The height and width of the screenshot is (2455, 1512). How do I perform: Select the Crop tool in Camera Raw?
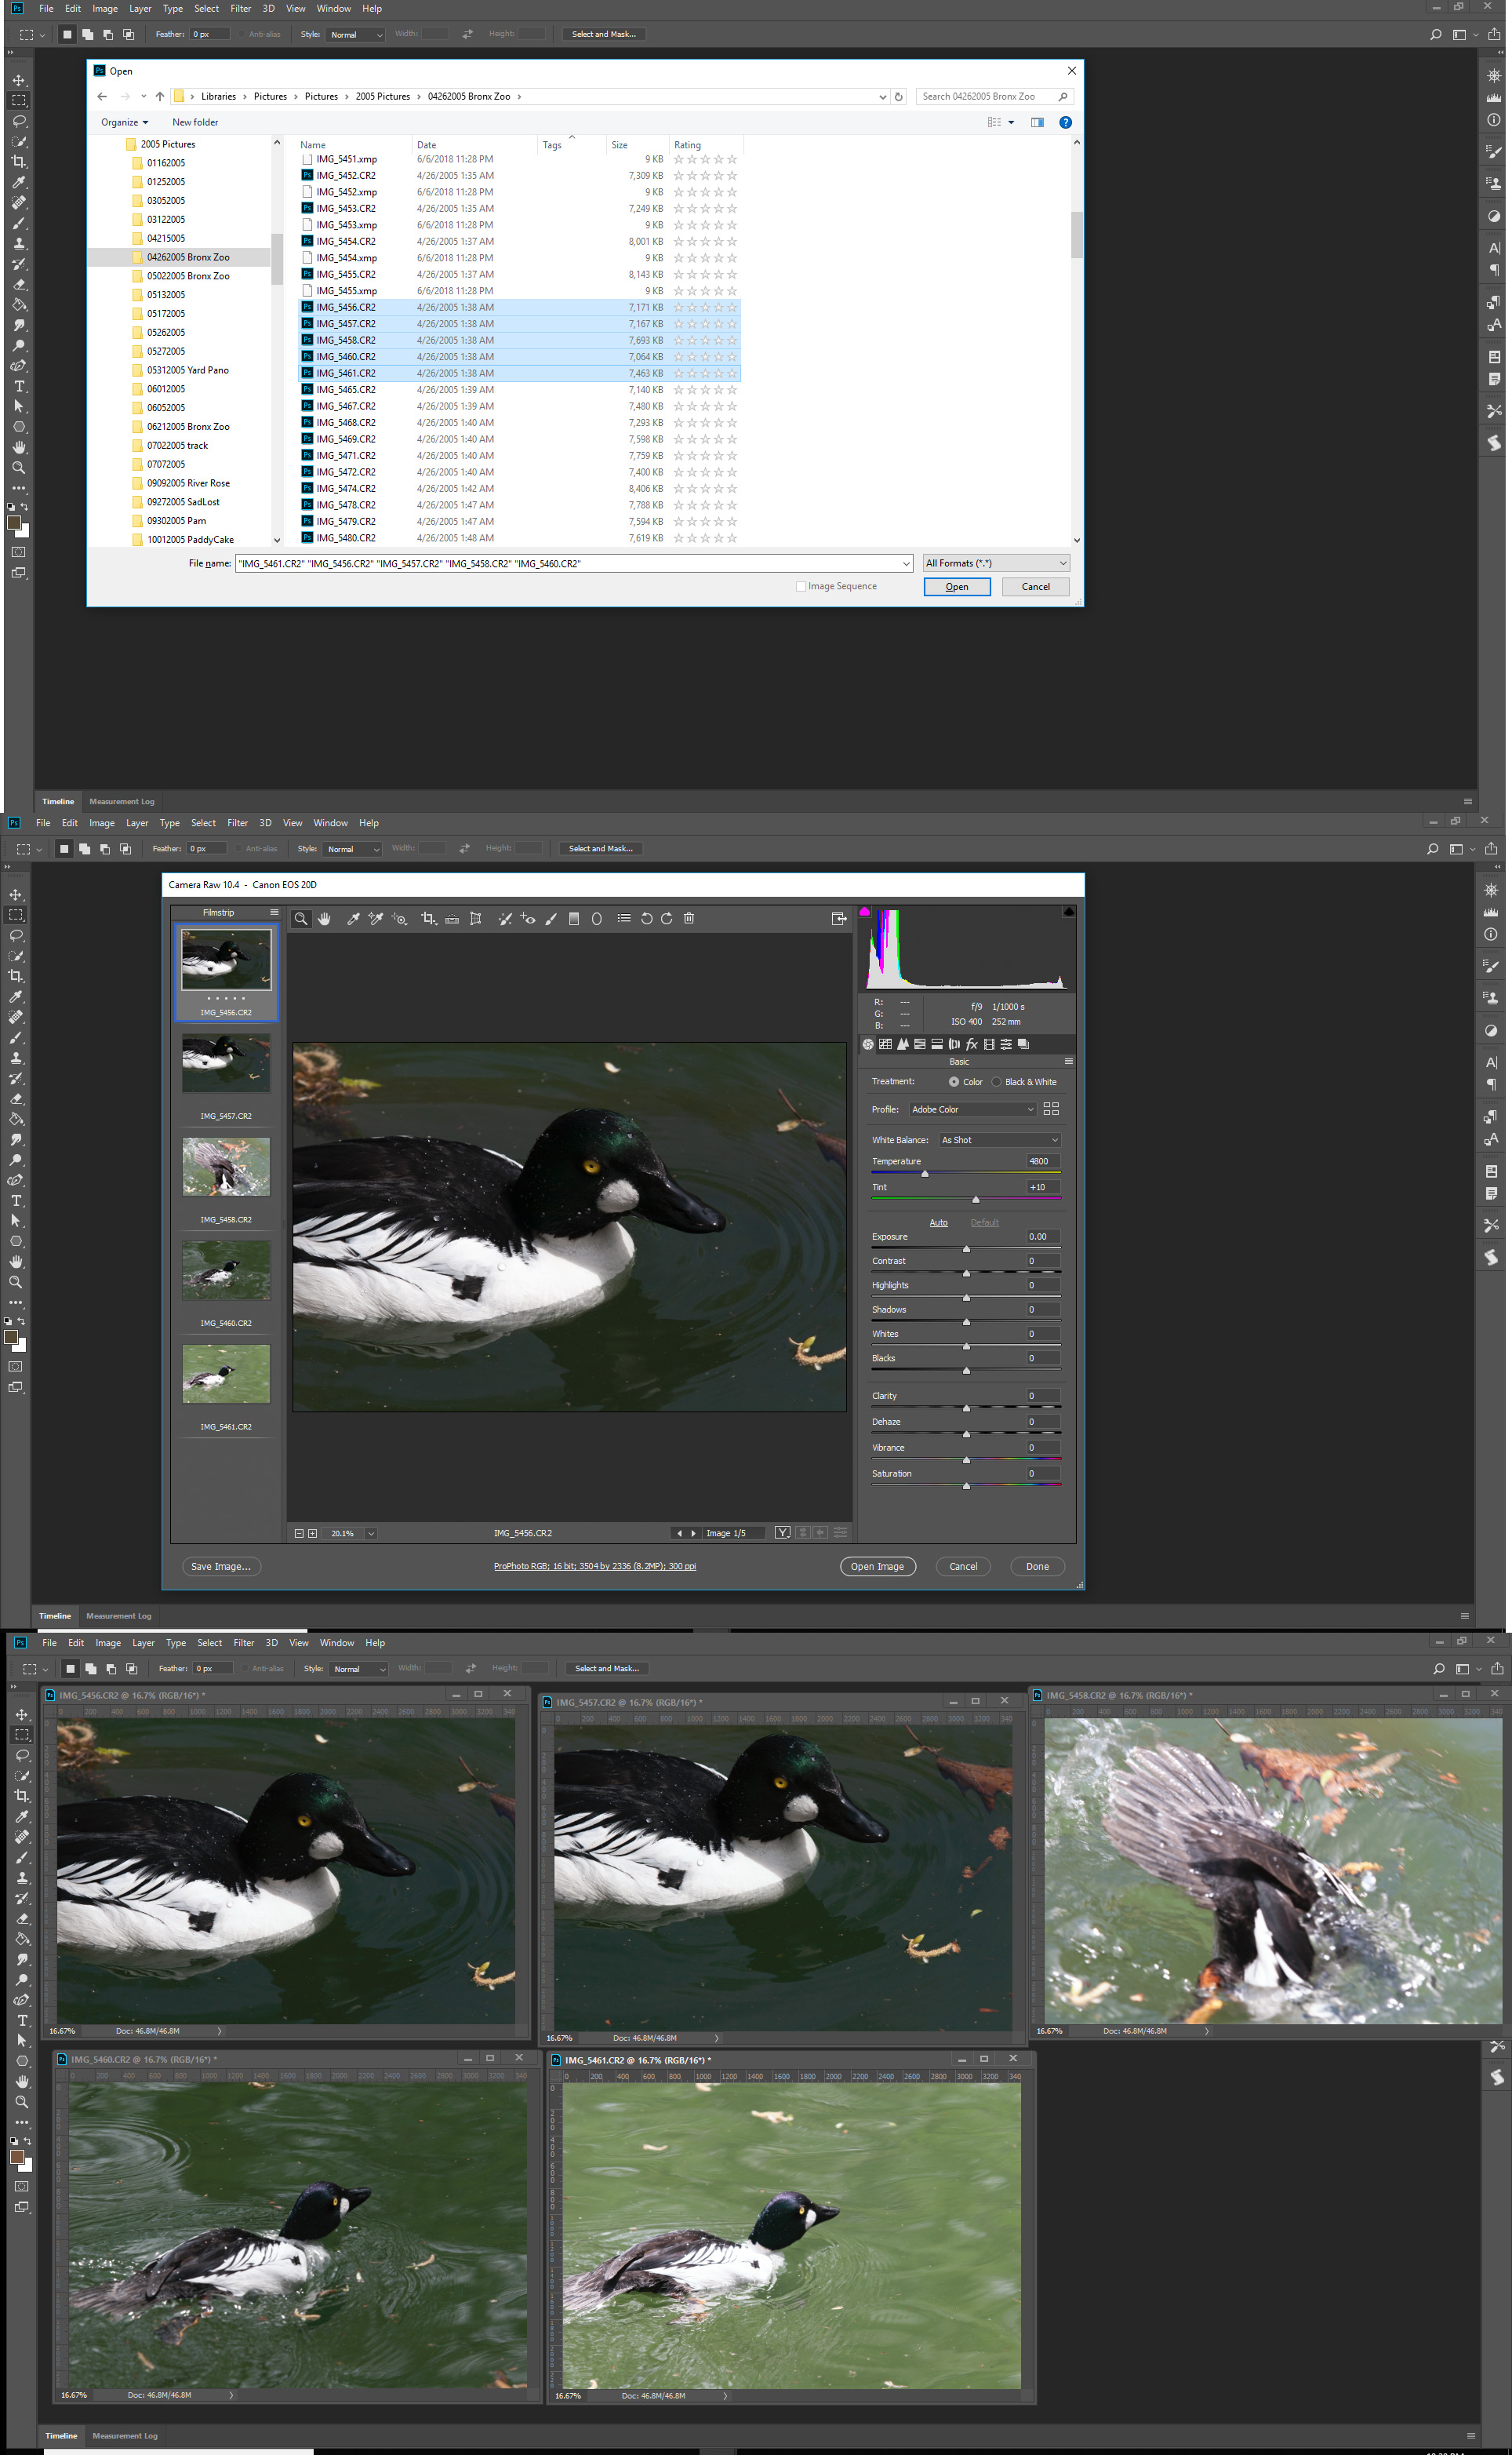pyautogui.click(x=428, y=919)
